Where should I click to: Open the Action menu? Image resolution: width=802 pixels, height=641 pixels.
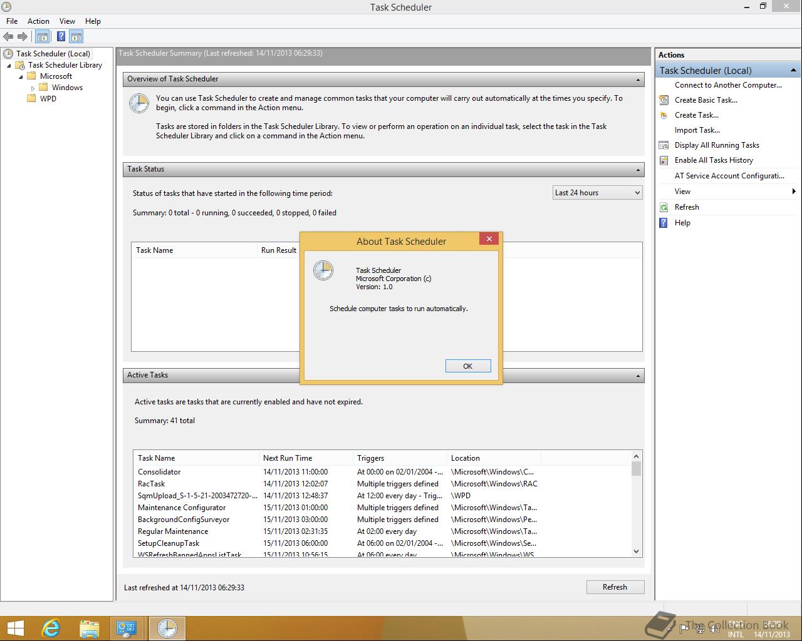click(x=38, y=21)
